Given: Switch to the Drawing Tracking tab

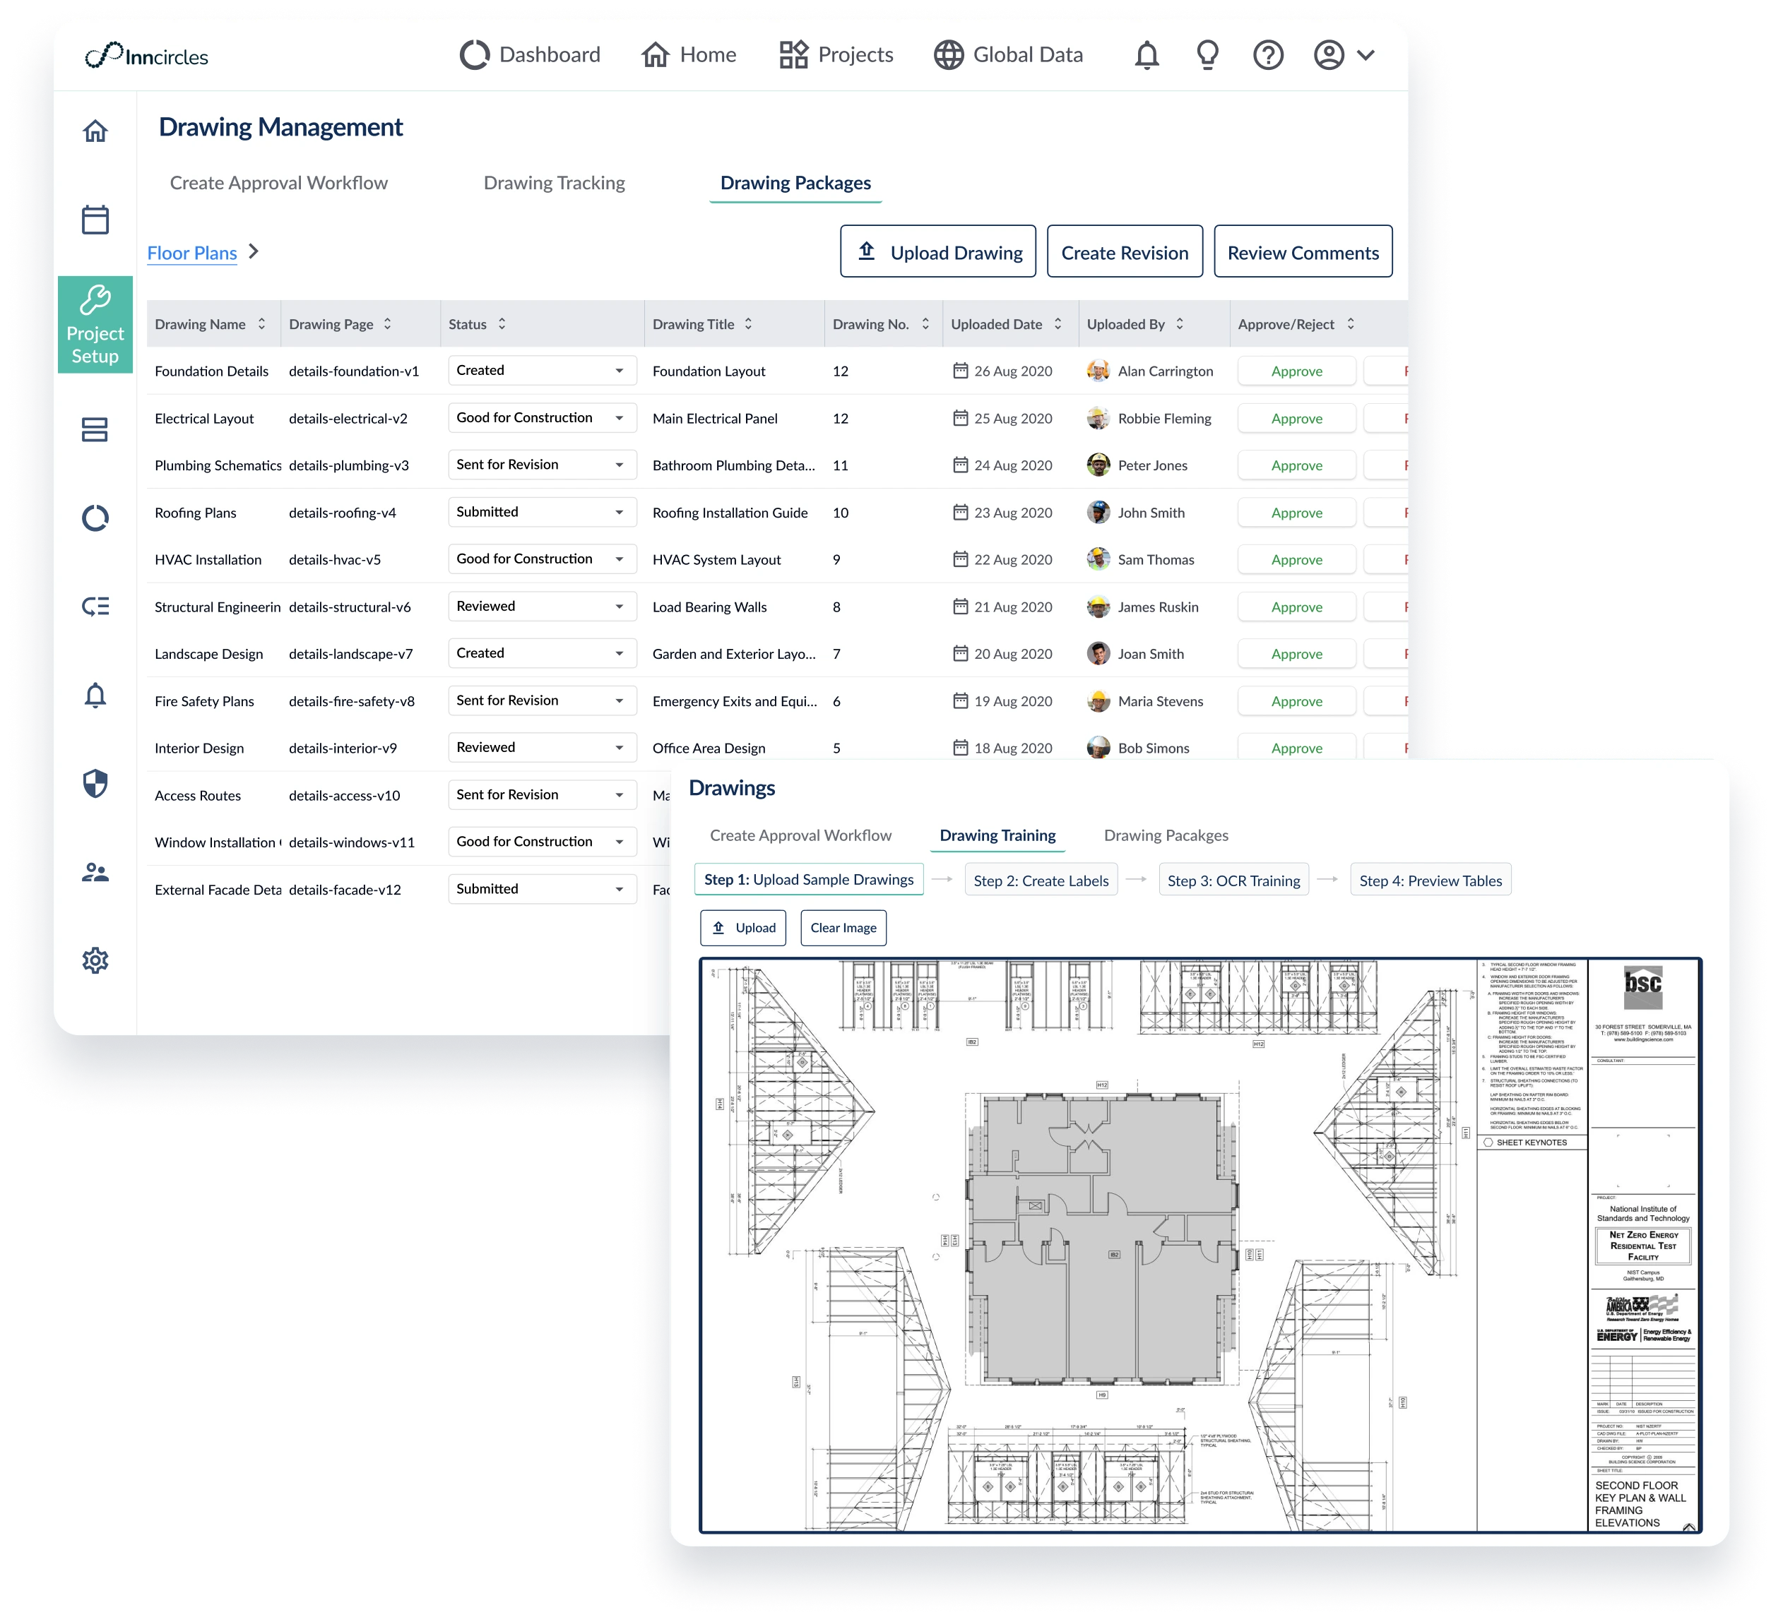Looking at the screenshot, I should point(555,183).
